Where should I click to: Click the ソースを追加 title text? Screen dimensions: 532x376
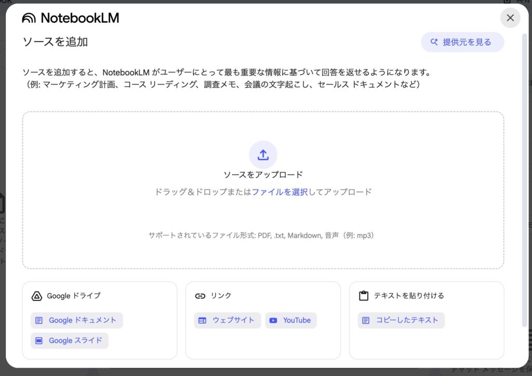(x=55, y=41)
